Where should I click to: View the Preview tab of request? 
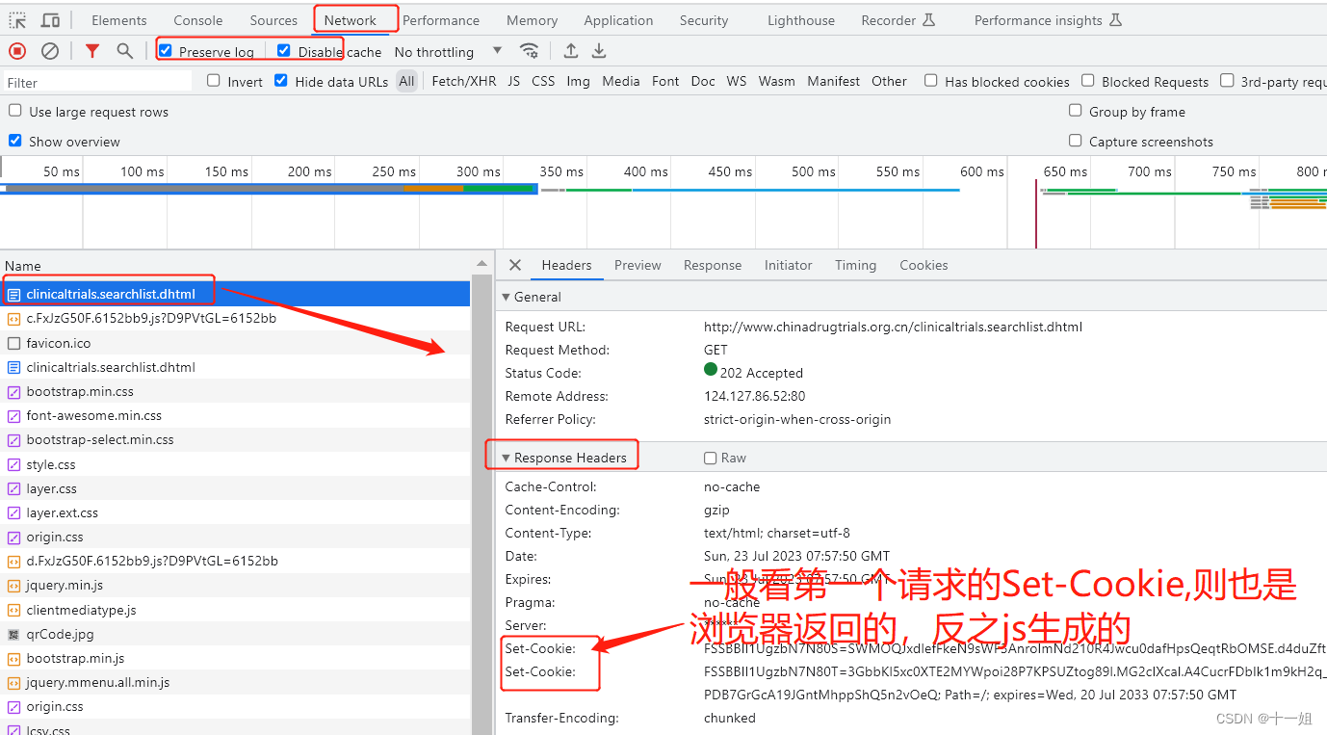(637, 265)
